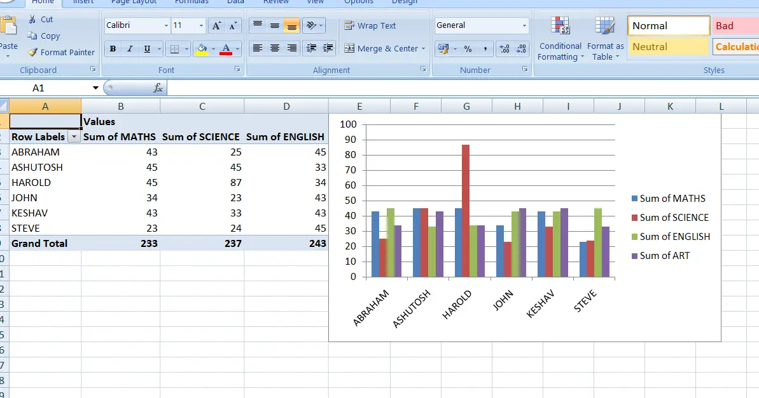Click Increase Indent icon

[x=328, y=48]
